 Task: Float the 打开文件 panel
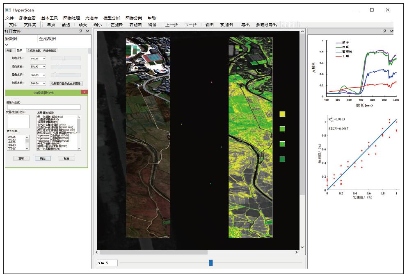point(80,31)
